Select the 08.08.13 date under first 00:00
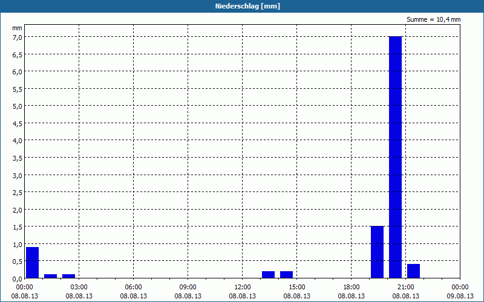The width and height of the screenshot is (484, 302). point(24,296)
